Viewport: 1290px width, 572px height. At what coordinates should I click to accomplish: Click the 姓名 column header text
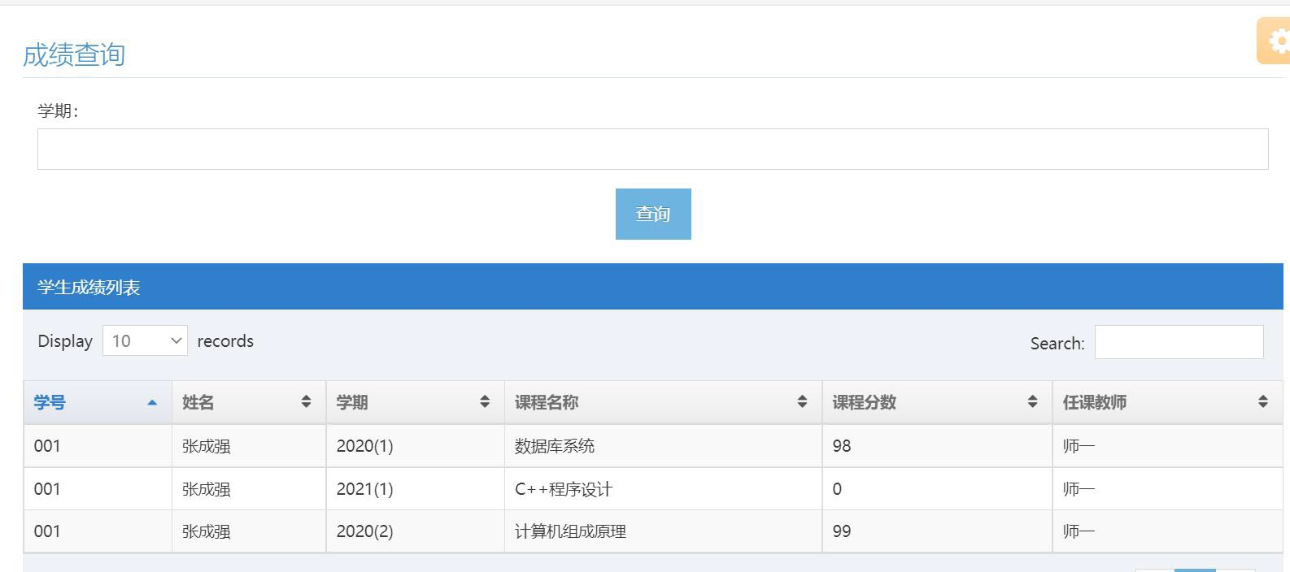[198, 402]
